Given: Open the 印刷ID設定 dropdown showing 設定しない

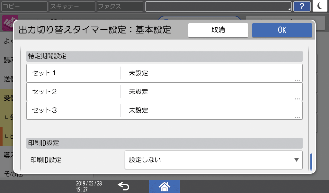Looking at the screenshot, I should tap(213, 160).
